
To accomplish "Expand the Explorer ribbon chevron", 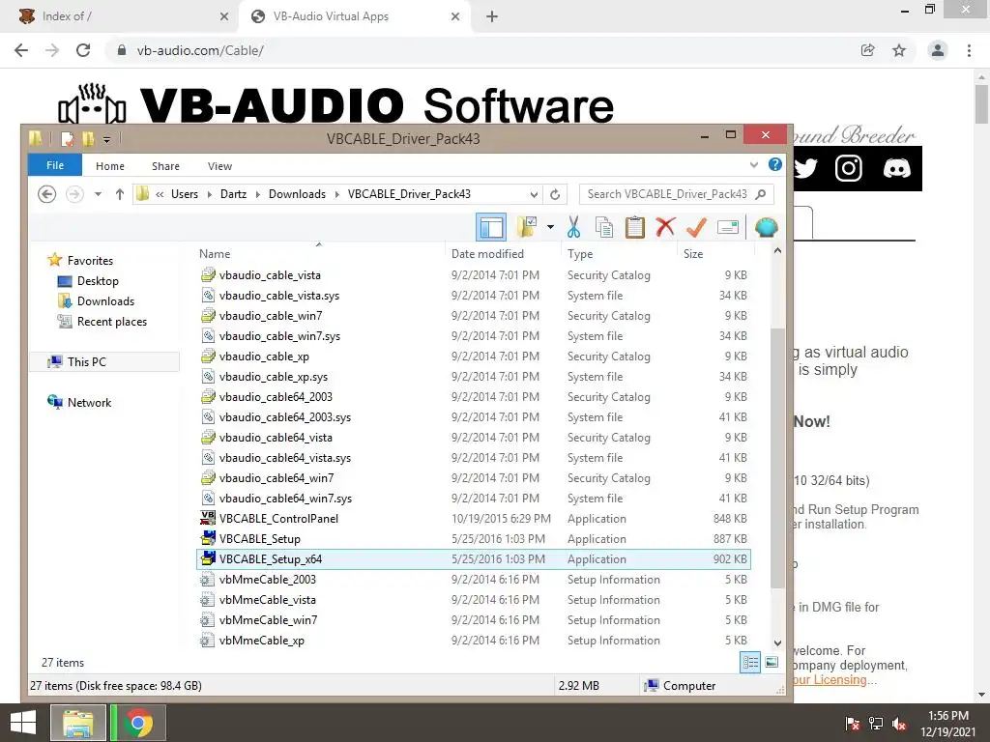I will click(754, 165).
